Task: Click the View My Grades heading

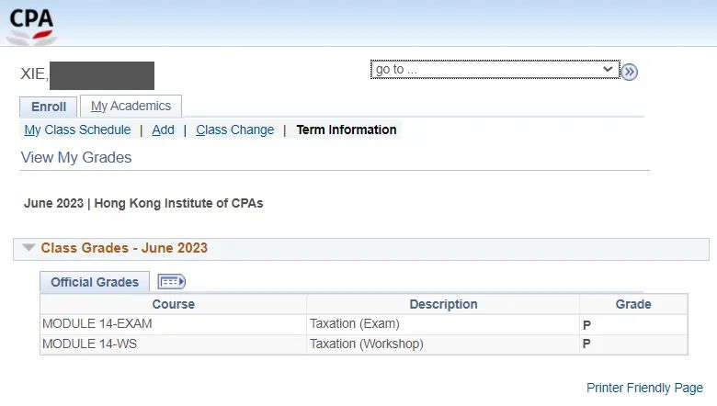Action: (x=76, y=158)
